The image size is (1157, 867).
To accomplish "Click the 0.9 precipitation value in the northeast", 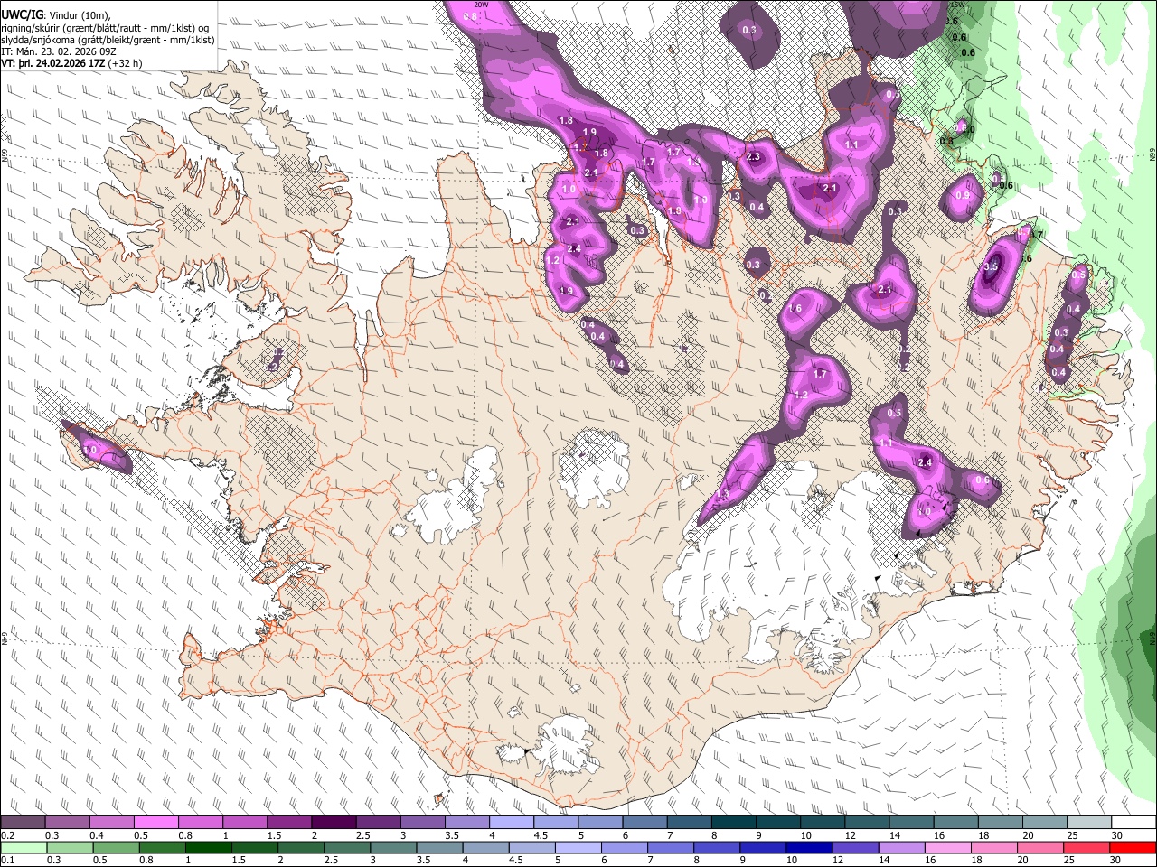I will (963, 195).
